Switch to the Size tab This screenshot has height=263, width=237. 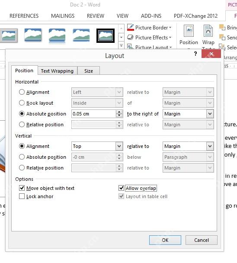pos(89,71)
